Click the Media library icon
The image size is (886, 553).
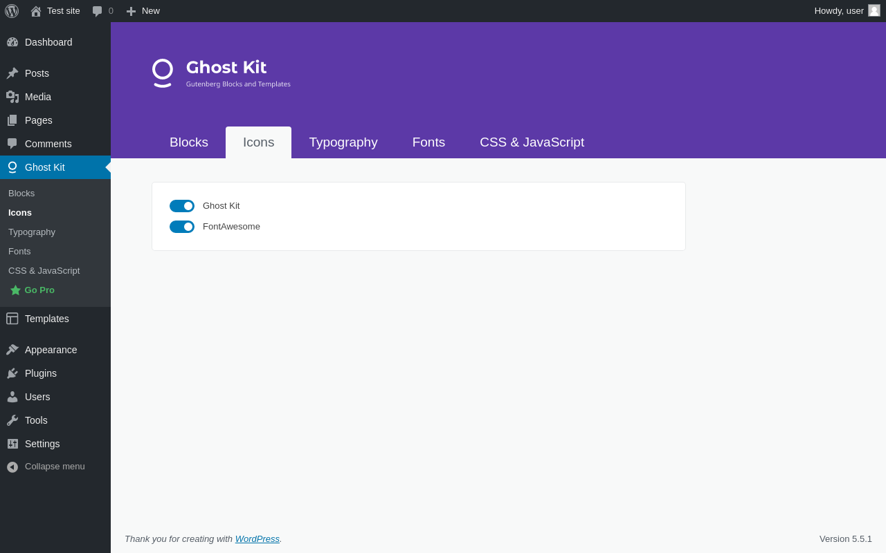point(12,97)
